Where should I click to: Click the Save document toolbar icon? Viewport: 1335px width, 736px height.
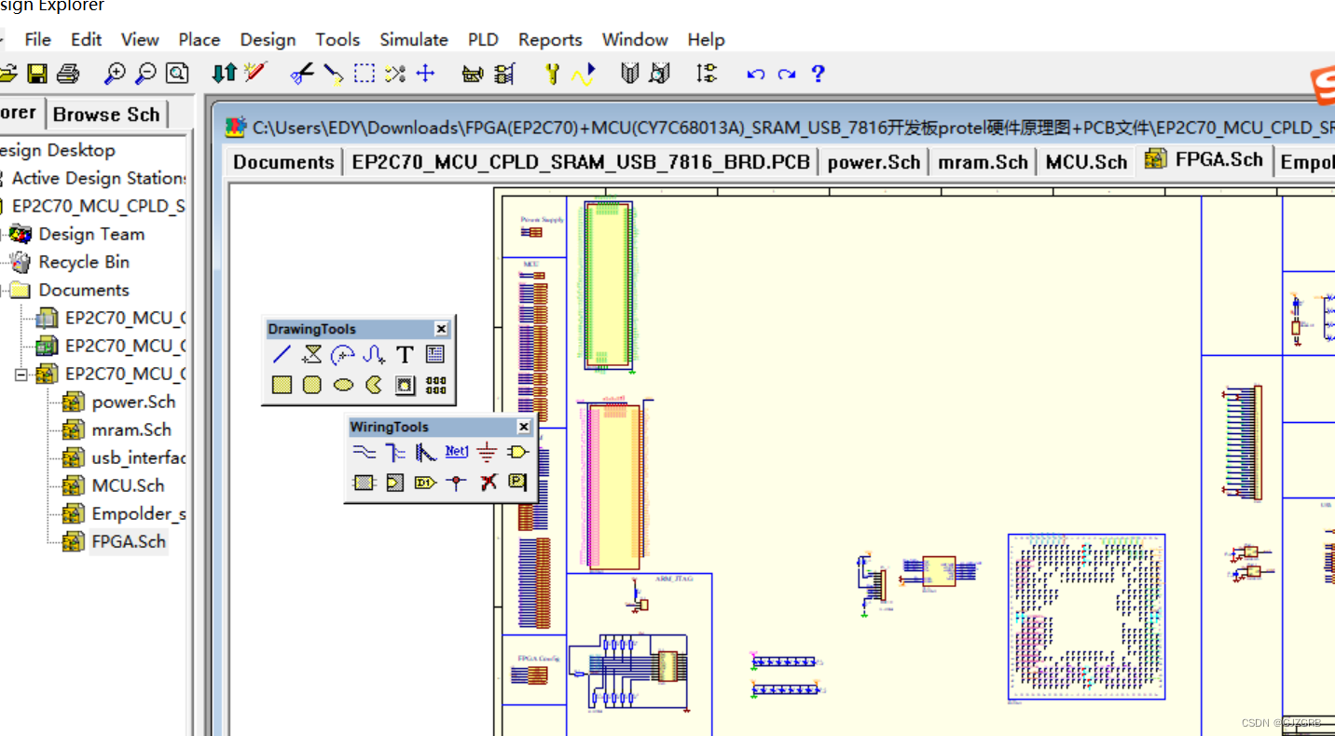click(37, 73)
